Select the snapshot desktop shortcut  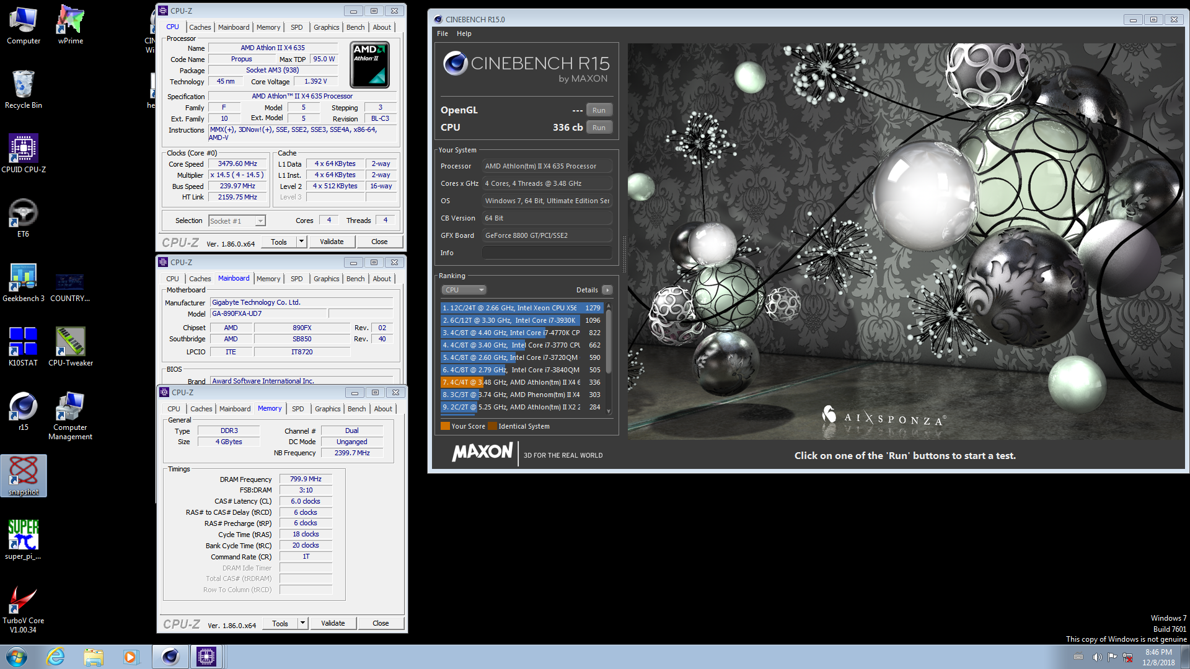pos(24,475)
